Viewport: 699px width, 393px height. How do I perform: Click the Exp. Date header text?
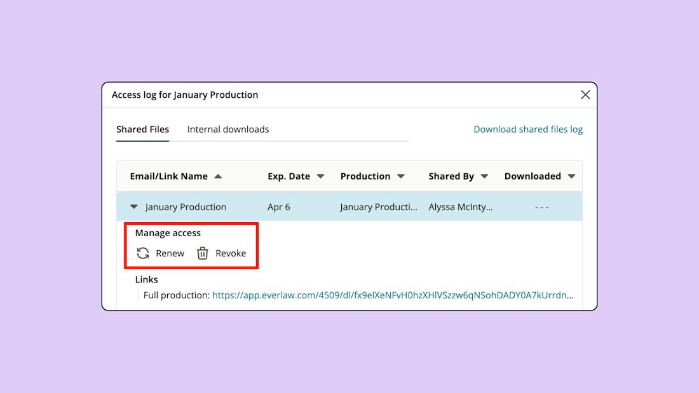(x=288, y=176)
